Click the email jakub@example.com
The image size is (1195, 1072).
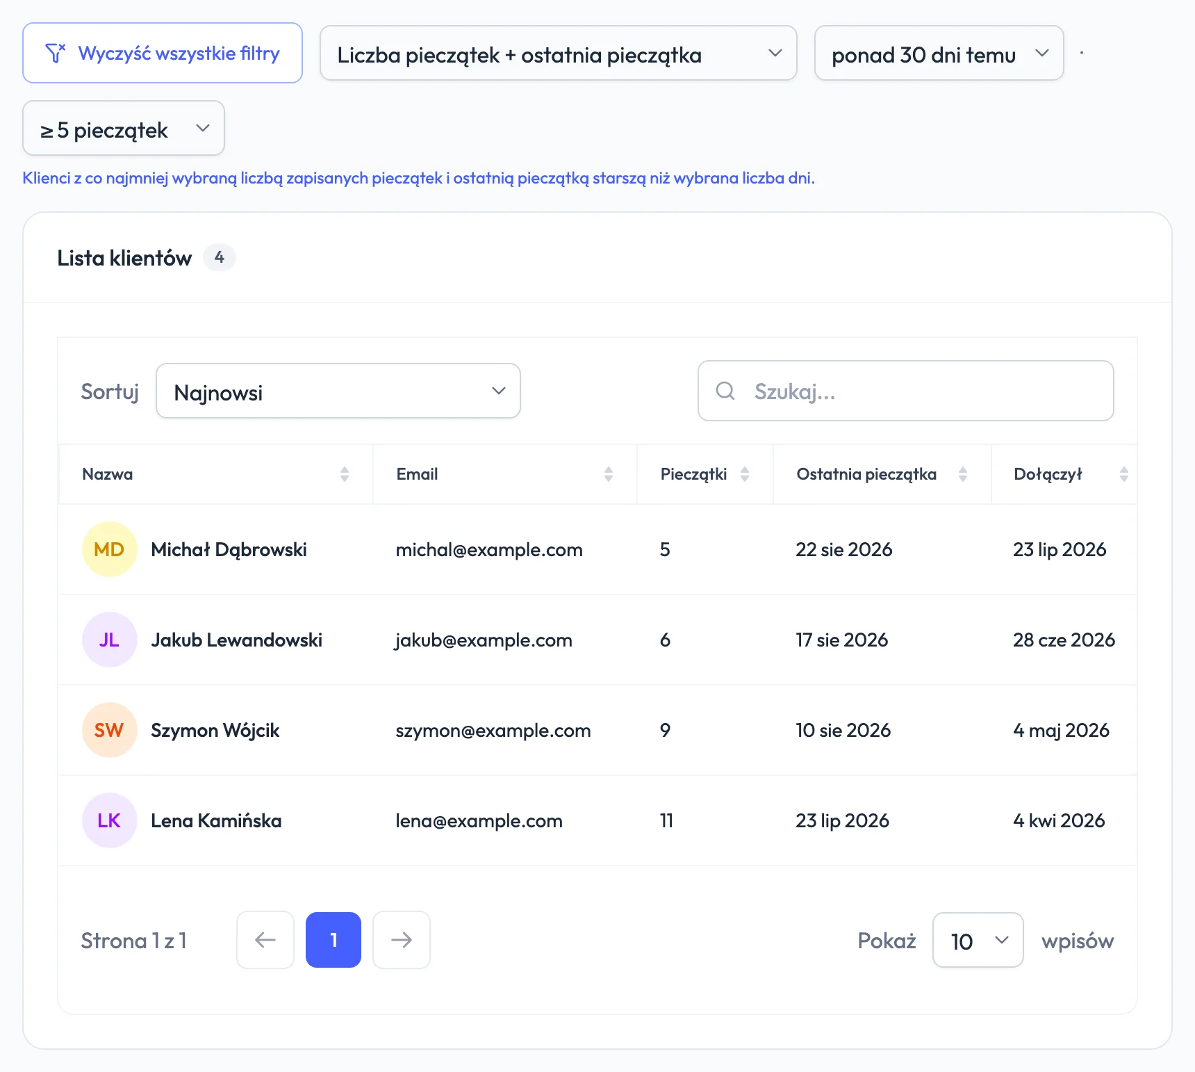[484, 640]
